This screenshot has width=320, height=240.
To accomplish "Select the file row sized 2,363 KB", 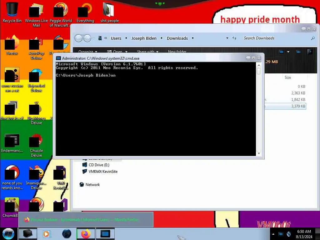I will pyautogui.click(x=286, y=93).
